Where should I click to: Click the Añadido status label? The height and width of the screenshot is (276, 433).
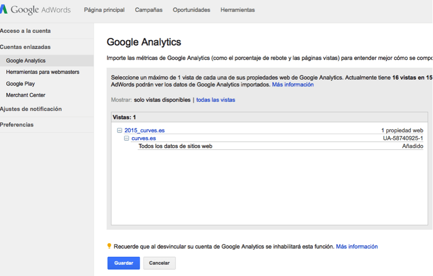pyautogui.click(x=412, y=146)
